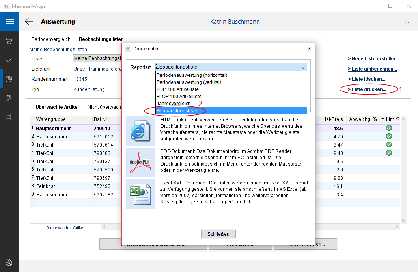This screenshot has width=418, height=272.
Task: Select the pie chart Auswertung icon
Action: (x=9, y=79)
